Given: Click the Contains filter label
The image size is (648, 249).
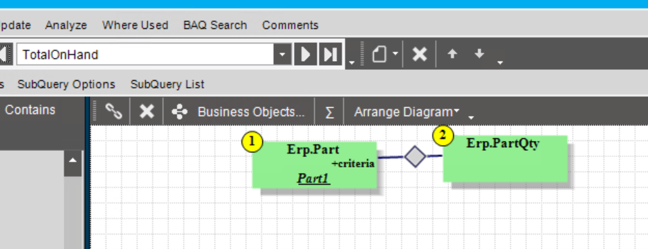Looking at the screenshot, I should [x=30, y=110].
